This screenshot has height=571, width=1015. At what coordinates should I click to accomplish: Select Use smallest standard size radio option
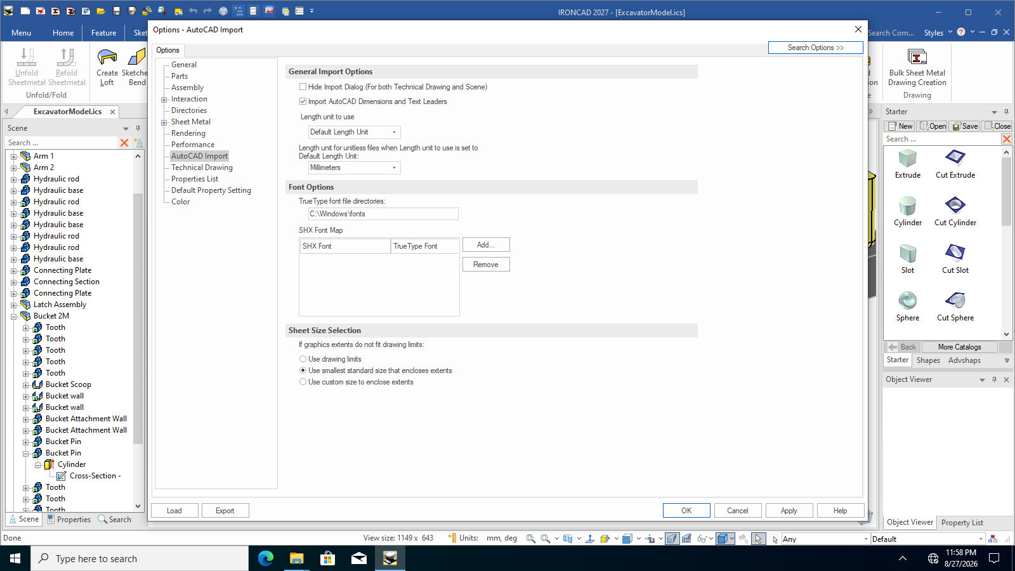[303, 371]
